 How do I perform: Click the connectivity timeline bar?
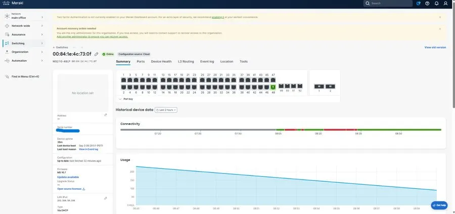coord(281,130)
